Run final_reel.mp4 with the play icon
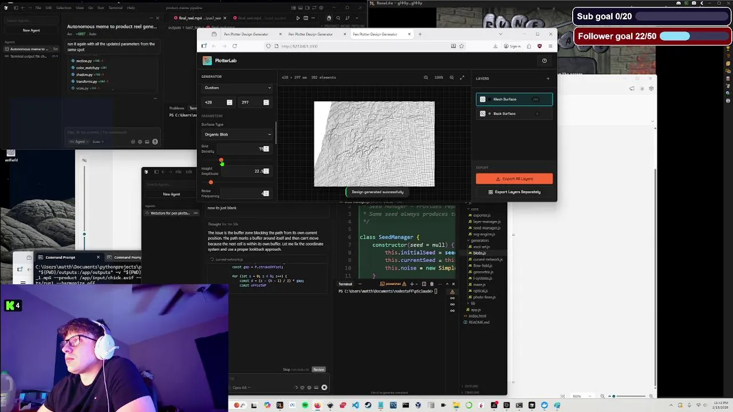The image size is (733, 412). (298, 18)
